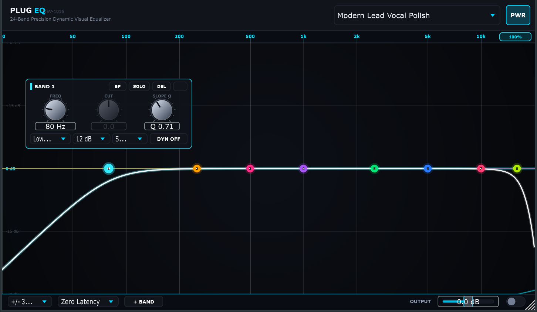This screenshot has width=537, height=312.
Task: Click the window resize grip corner
Action: [530, 305]
